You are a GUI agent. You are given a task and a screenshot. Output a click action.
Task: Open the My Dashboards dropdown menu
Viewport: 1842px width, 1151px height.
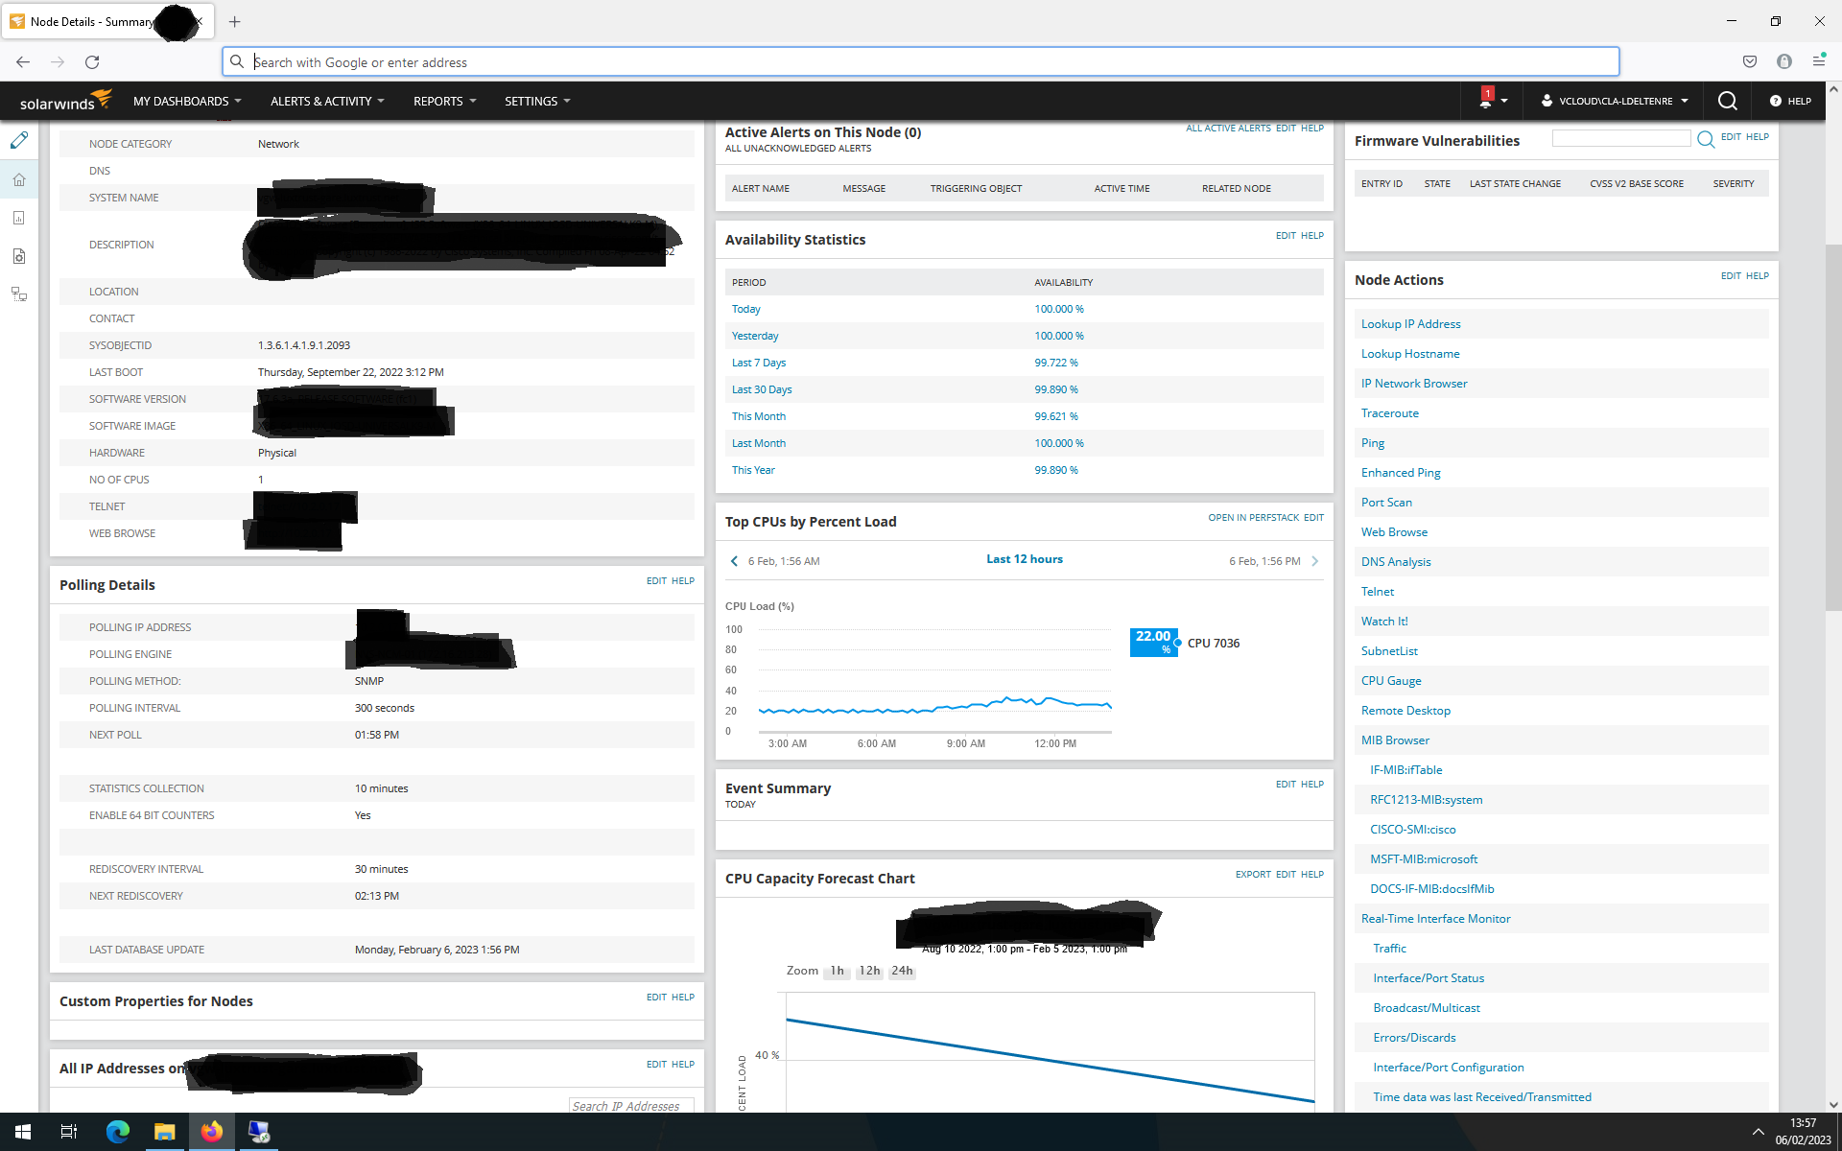(x=187, y=101)
